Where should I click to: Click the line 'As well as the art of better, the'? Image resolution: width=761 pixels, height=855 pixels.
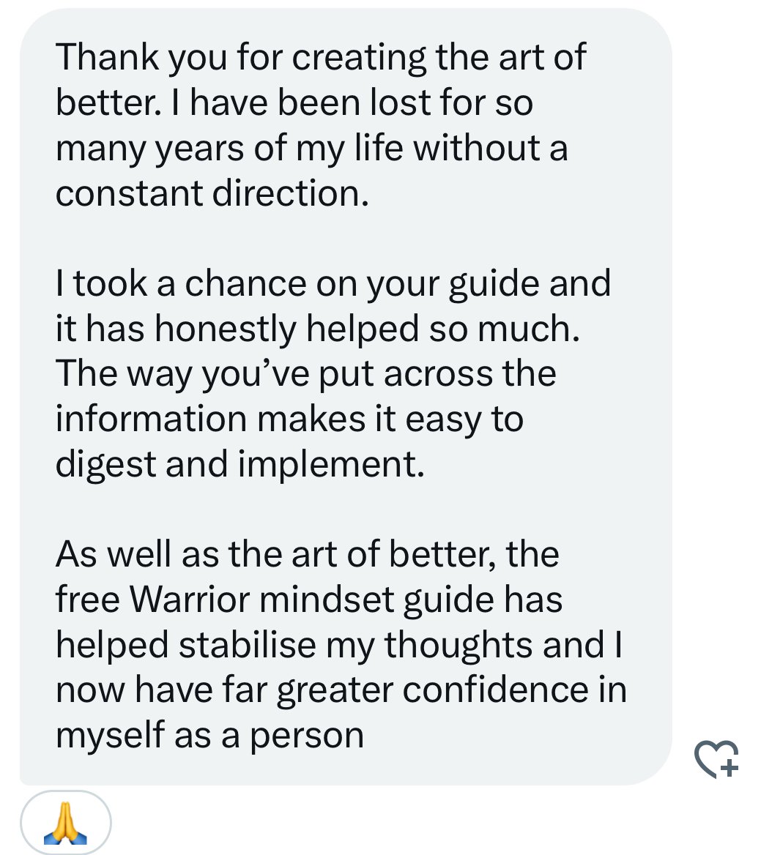(x=307, y=555)
